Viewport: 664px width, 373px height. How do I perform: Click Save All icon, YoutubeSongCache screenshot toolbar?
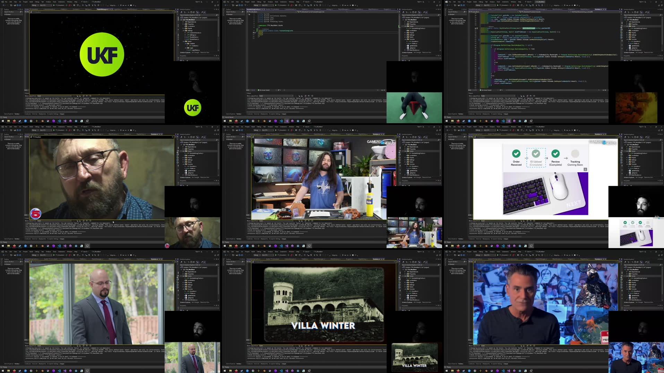242,5
